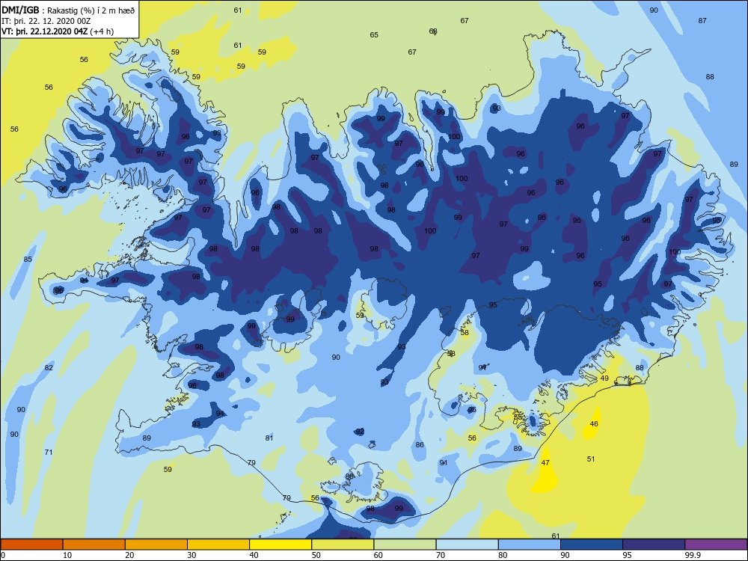Click the '40' tick label on the legend
The image size is (748, 561).
click(254, 555)
